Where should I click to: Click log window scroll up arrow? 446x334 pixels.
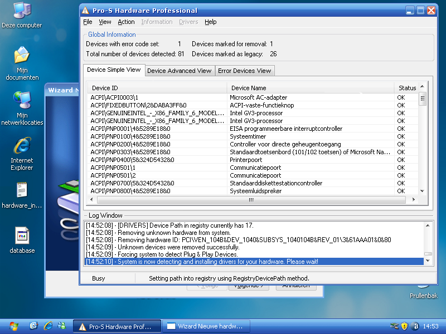point(428,225)
